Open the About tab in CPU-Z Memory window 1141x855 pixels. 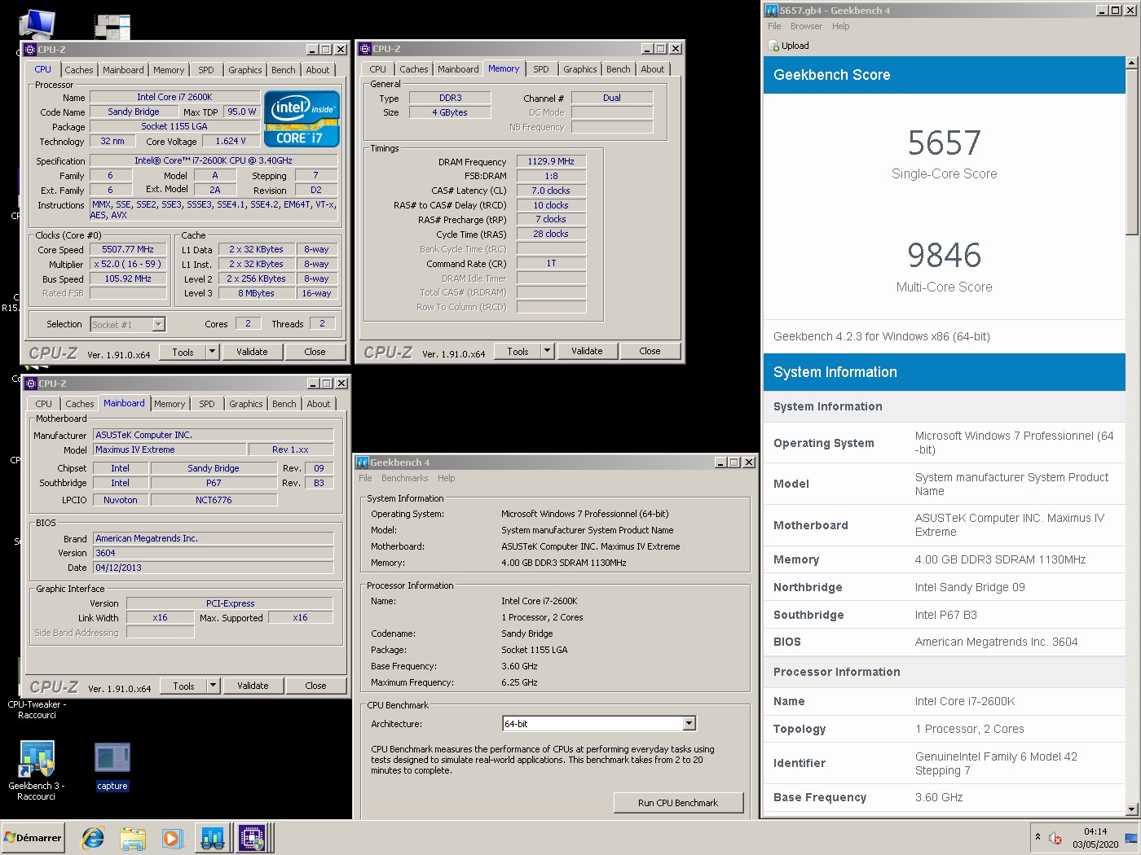click(653, 69)
